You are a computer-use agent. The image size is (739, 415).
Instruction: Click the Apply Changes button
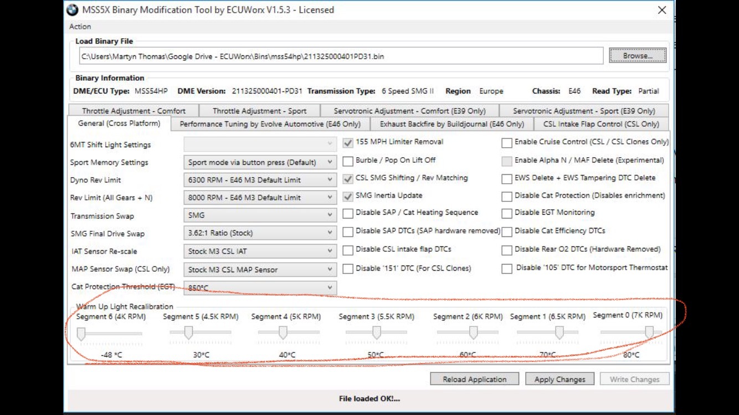[x=560, y=379]
